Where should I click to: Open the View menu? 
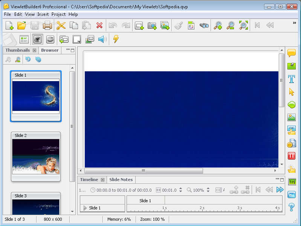click(30, 14)
